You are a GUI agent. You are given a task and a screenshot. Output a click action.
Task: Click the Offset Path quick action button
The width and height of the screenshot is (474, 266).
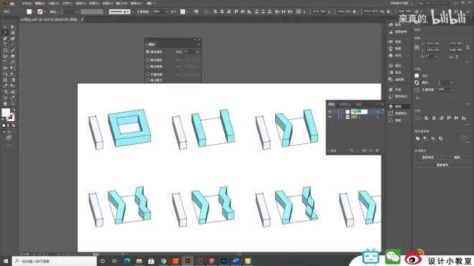point(428,157)
